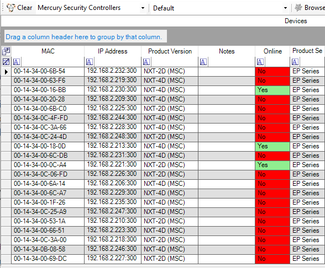Click the Online column filter condition icon
The image size is (325, 268).
[260, 62]
